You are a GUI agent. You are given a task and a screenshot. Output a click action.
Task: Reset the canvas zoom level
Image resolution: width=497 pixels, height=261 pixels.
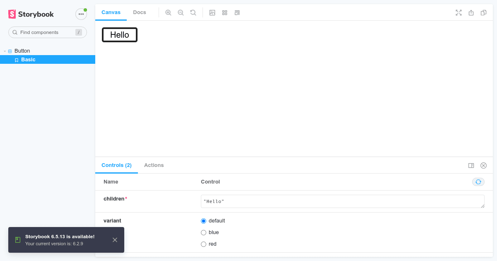point(193,12)
